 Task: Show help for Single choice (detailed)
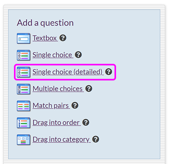pos(109,72)
